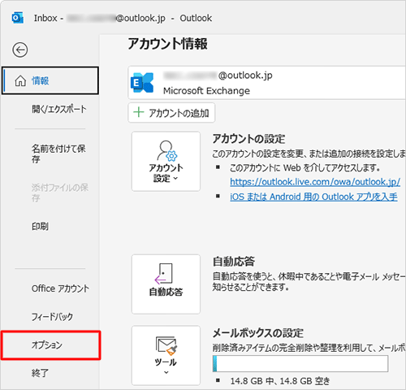The height and width of the screenshot is (390, 406).
Task: Click the アカウントの追加 button
Action: click(171, 113)
